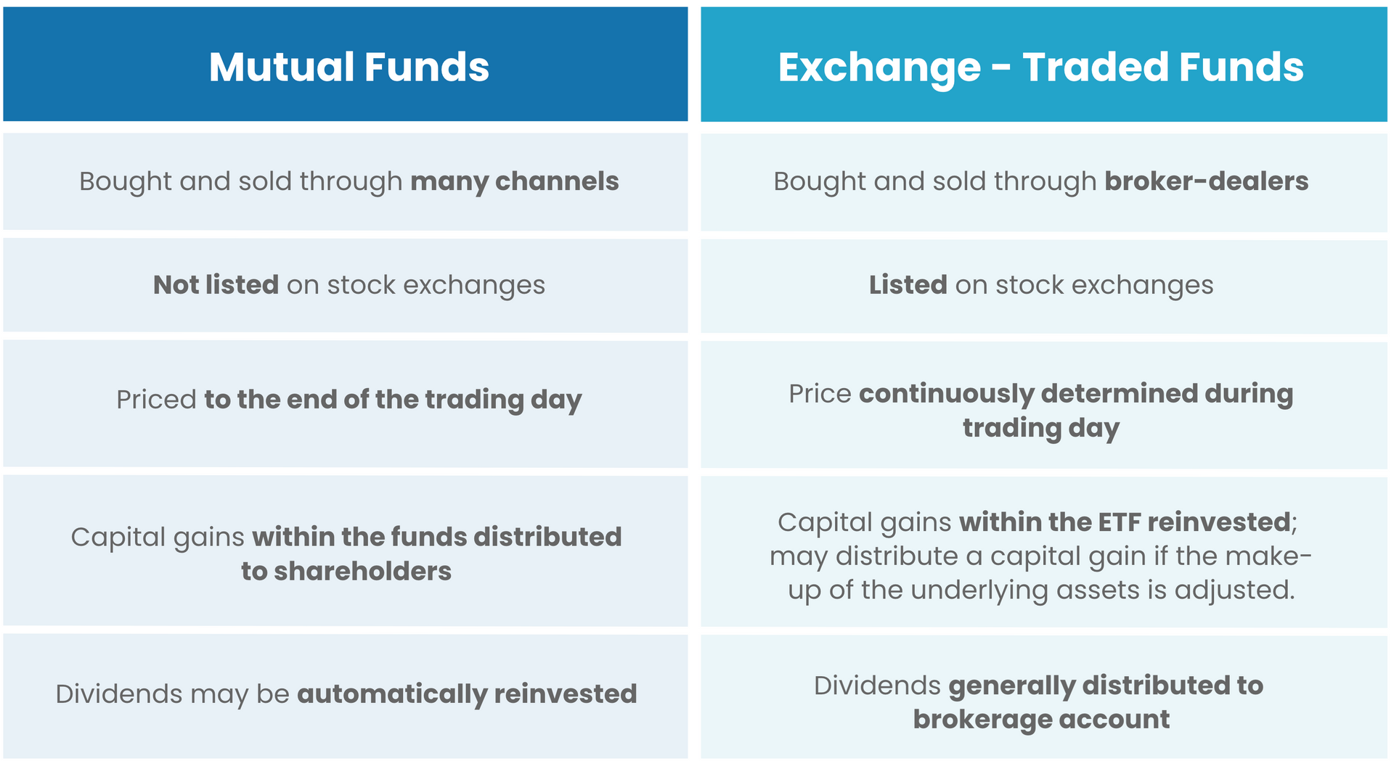Click the text 'underlying assets is adjusted'
The height and width of the screenshot is (766, 1394).
[1103, 590]
